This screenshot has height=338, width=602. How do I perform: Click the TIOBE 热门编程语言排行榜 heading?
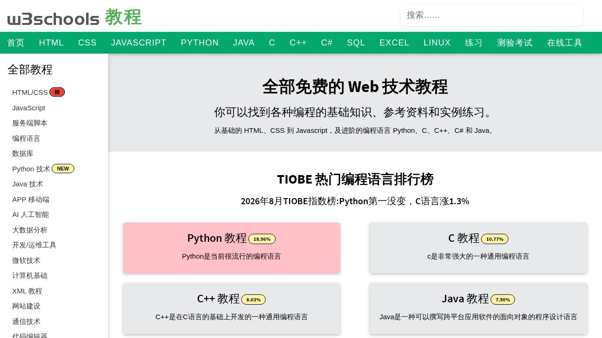(x=355, y=179)
